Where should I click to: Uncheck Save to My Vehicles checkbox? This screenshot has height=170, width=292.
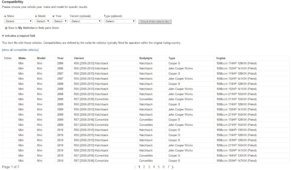tap(6, 28)
